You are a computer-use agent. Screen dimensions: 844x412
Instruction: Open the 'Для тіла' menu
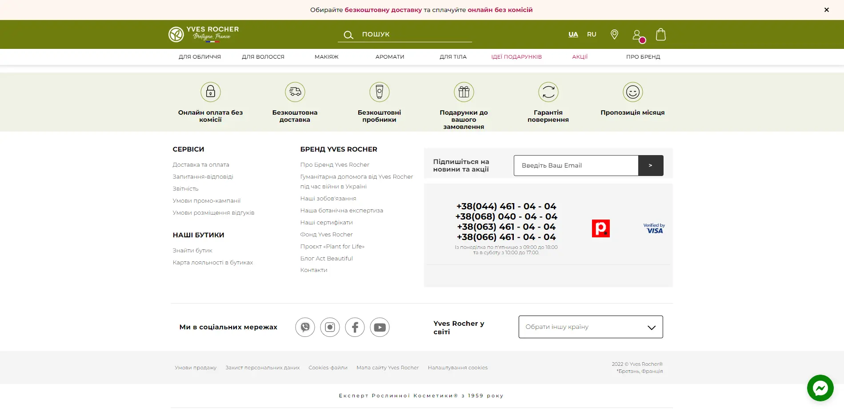[x=453, y=57]
